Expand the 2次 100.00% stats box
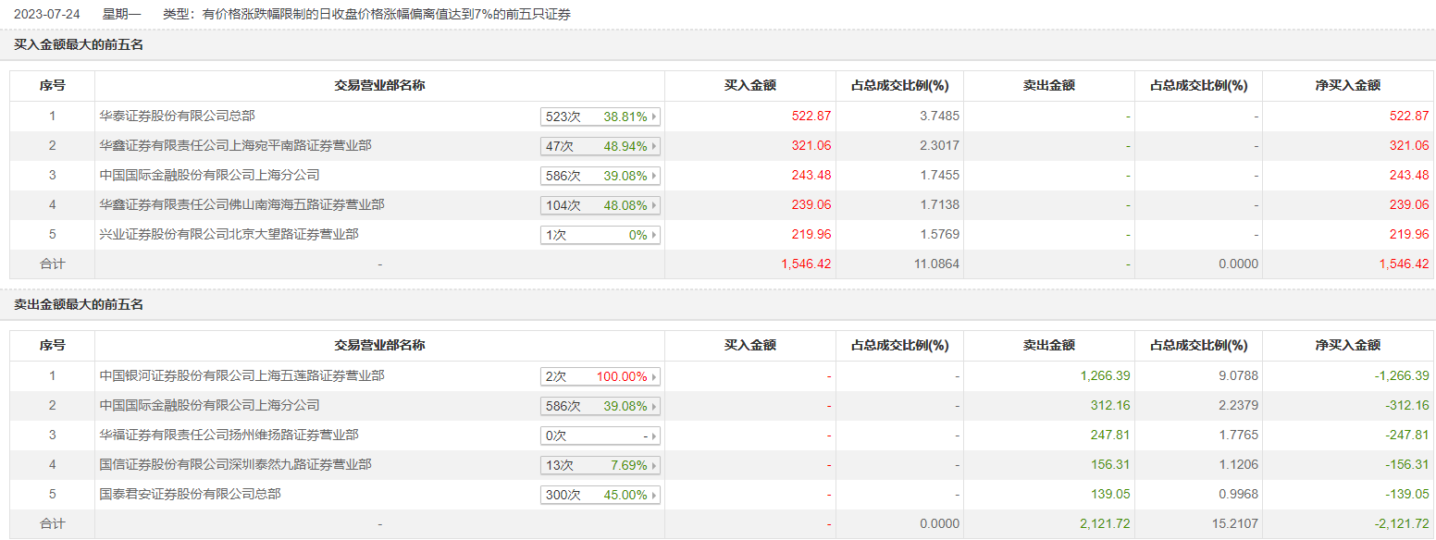Screen dimensions: 1436x540 tap(600, 376)
